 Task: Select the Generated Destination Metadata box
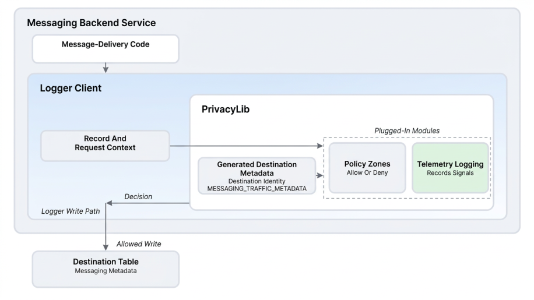257,176
